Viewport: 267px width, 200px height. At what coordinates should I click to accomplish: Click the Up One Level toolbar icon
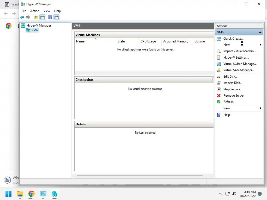tap(36, 17)
